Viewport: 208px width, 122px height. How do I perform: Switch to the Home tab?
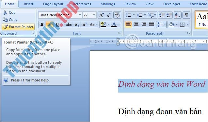pyautogui.click(x=10, y=4)
